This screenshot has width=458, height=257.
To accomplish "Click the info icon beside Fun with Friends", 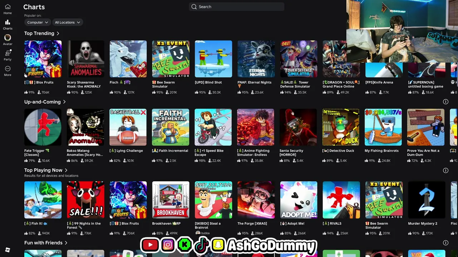I will point(445,243).
